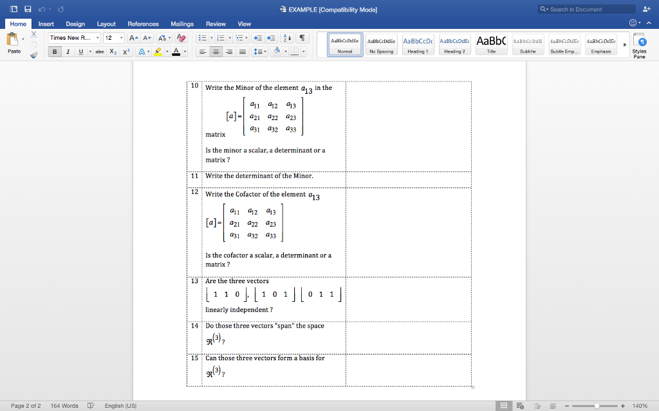Open the Styles Pane

pos(639,46)
